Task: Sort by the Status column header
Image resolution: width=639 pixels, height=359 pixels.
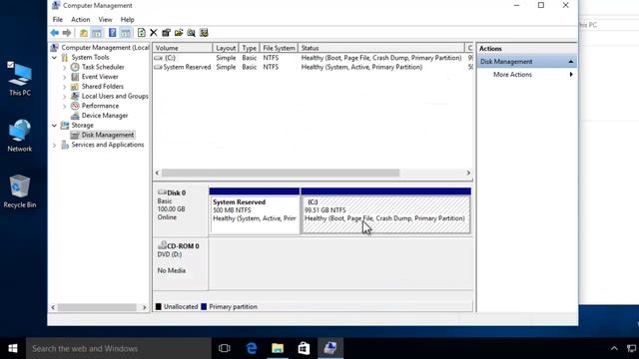Action: click(x=381, y=48)
